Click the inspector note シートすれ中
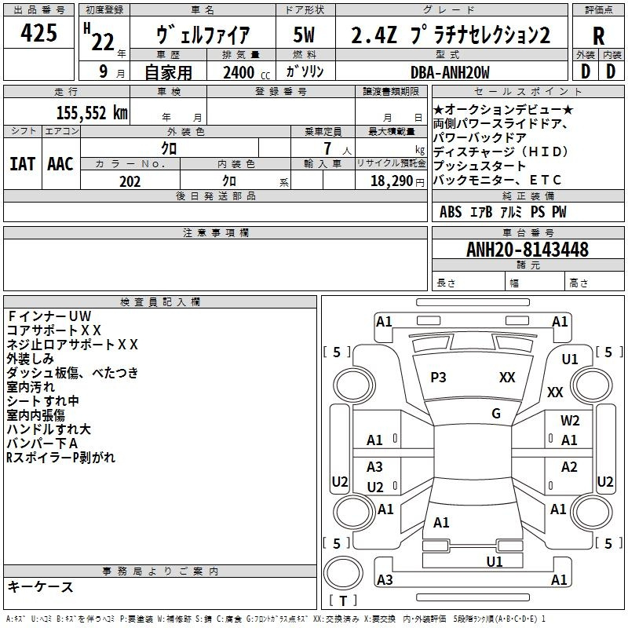 coord(43,401)
